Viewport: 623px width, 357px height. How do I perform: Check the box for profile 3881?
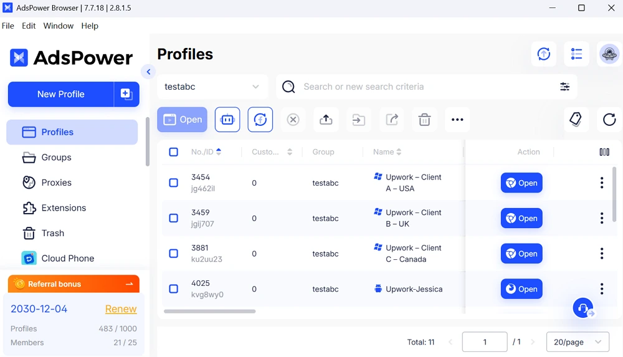click(174, 254)
